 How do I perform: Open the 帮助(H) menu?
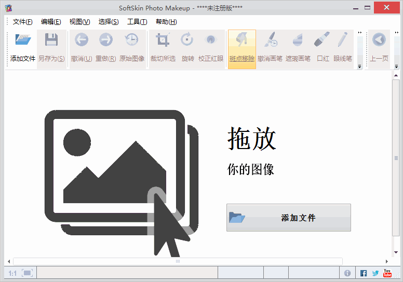(x=166, y=22)
